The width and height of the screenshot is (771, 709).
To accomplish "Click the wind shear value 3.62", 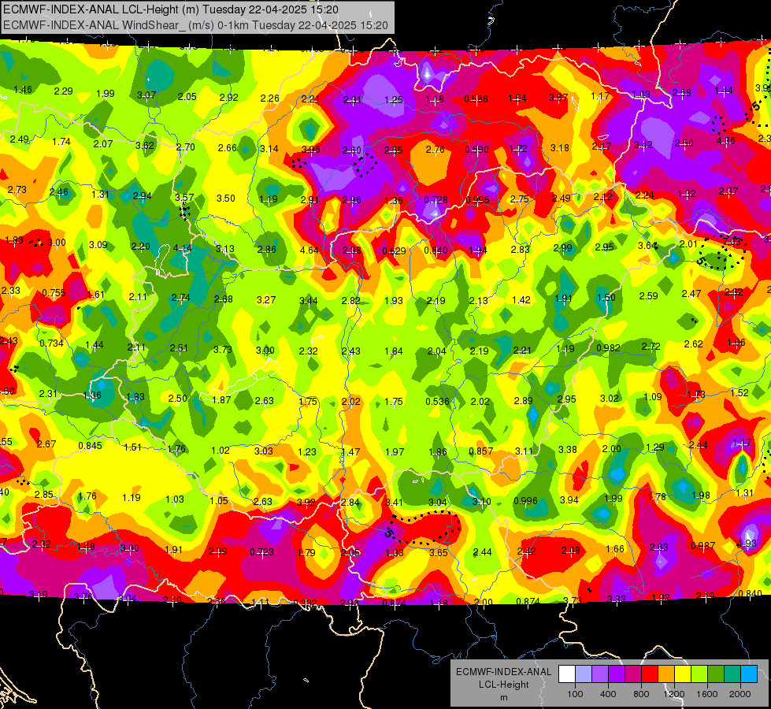I will [145, 145].
